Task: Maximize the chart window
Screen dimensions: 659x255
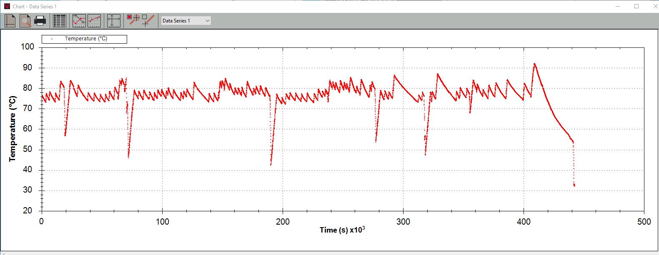Action: 636,6
